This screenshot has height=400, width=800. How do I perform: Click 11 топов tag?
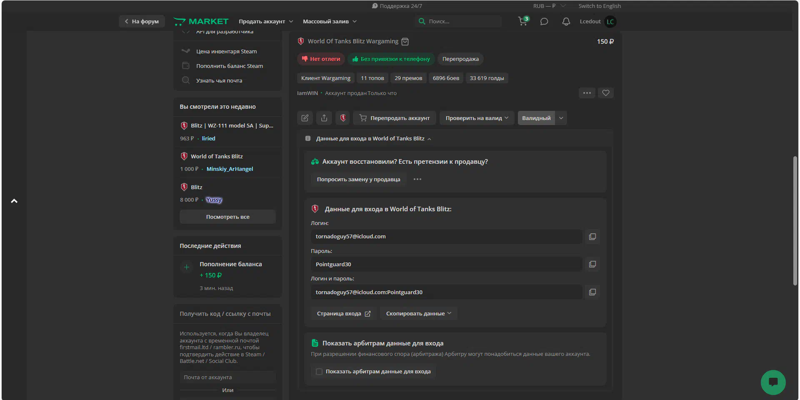(x=372, y=78)
